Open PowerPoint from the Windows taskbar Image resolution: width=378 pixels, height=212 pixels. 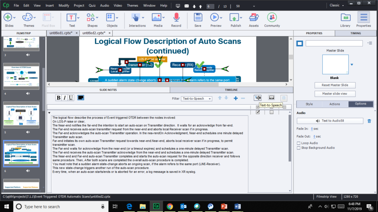[x=224, y=206]
